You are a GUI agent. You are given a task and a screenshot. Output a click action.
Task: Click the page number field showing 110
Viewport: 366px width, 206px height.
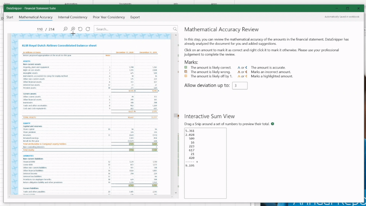[40, 29]
